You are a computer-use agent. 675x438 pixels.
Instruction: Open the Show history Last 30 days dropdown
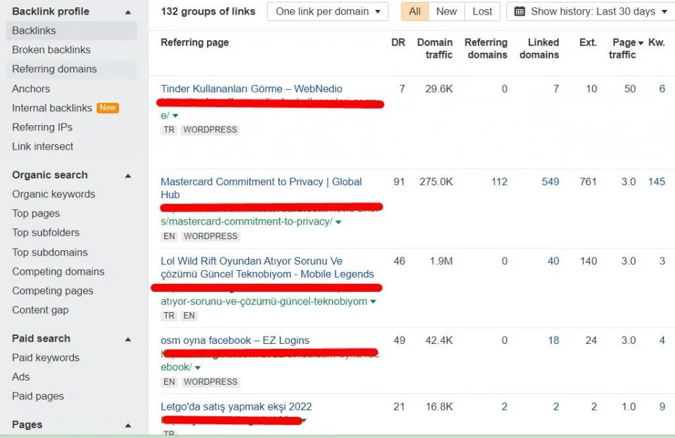(x=591, y=12)
